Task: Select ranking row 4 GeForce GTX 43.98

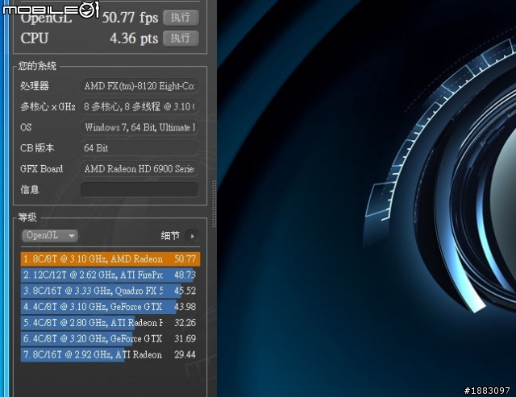Action: (x=110, y=307)
